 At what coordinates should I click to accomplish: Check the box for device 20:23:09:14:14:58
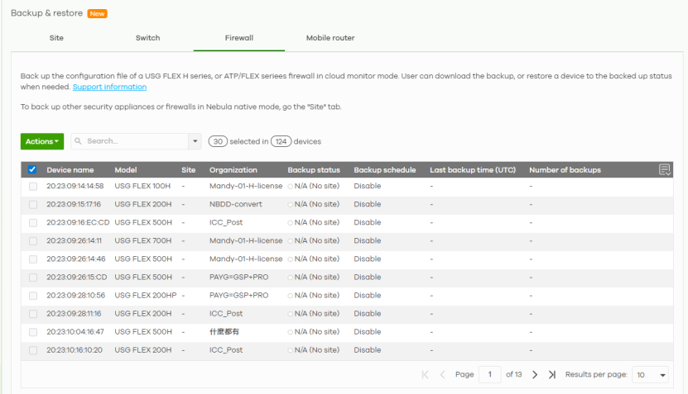point(32,187)
